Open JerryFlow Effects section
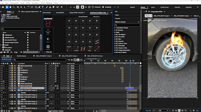 tap(48, 40)
